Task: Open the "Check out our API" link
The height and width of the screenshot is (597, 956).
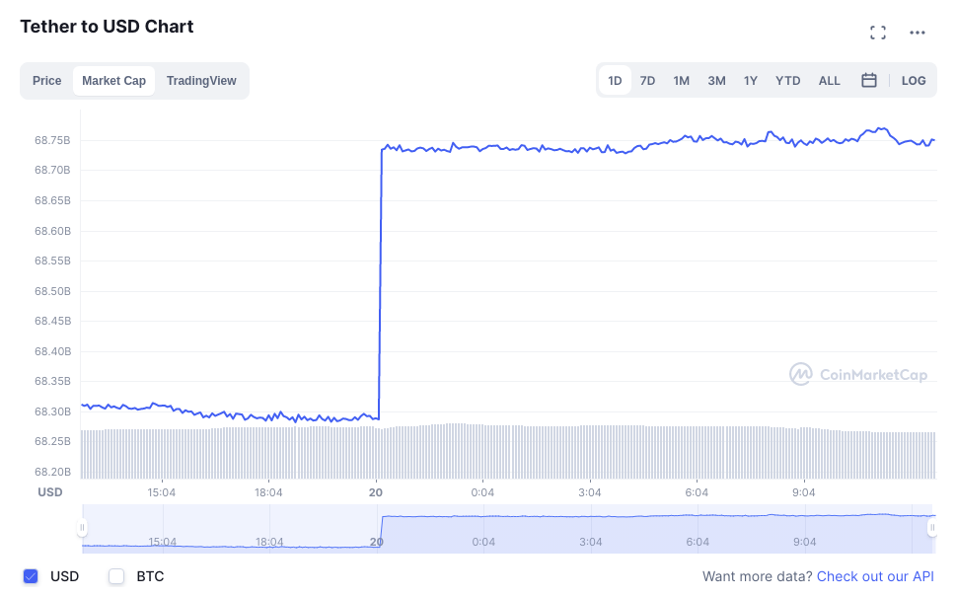Action: pos(875,576)
